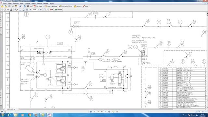The height and width of the screenshot is (117, 208).
Task: Click the taskbar clock
Action: (x=202, y=115)
